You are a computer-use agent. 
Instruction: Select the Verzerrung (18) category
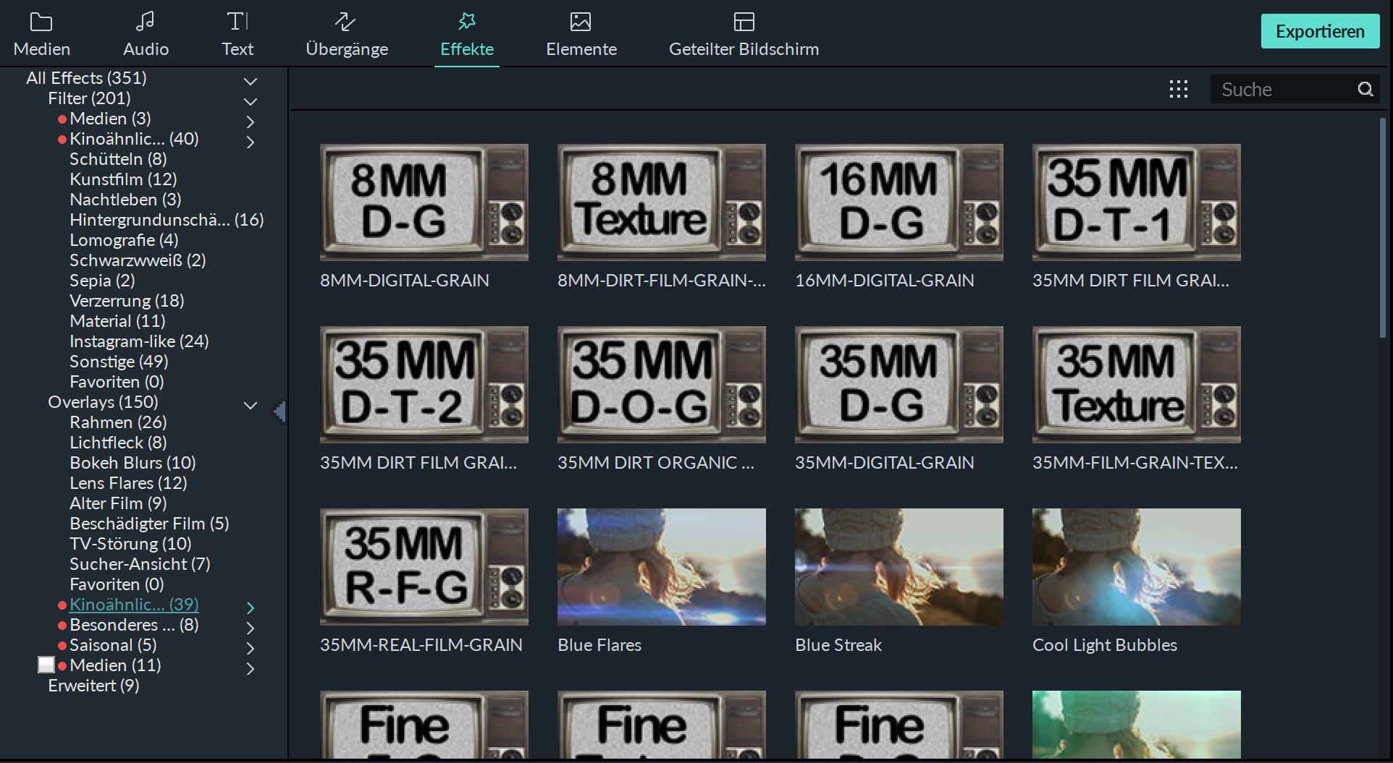[127, 300]
